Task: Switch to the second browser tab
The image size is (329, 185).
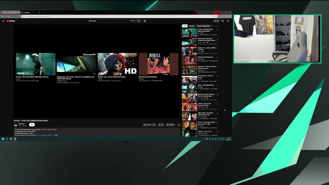Action: click(30, 13)
